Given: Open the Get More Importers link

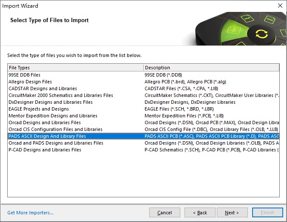Looking at the screenshot, I should [30, 213].
